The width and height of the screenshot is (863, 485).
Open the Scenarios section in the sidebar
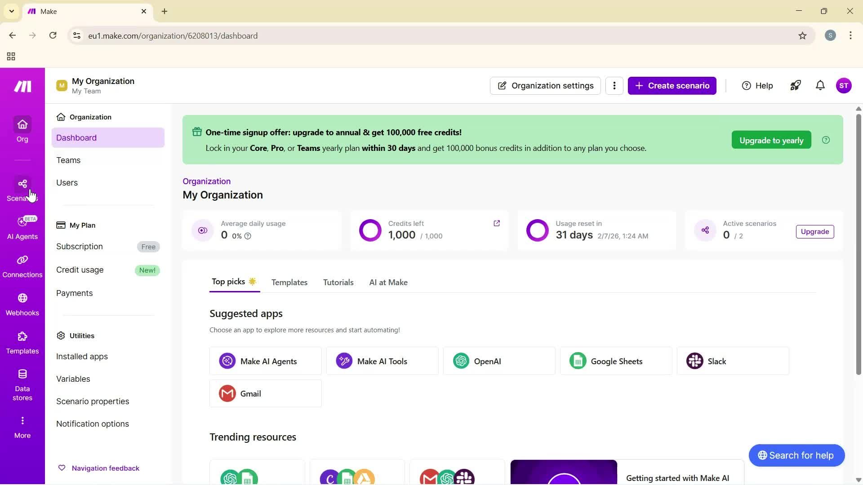22,189
